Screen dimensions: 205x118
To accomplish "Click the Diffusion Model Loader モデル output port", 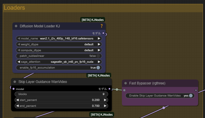I will coord(103,33).
